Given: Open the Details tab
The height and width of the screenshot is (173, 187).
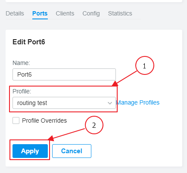Looking at the screenshot, I should pyautogui.click(x=15, y=13).
